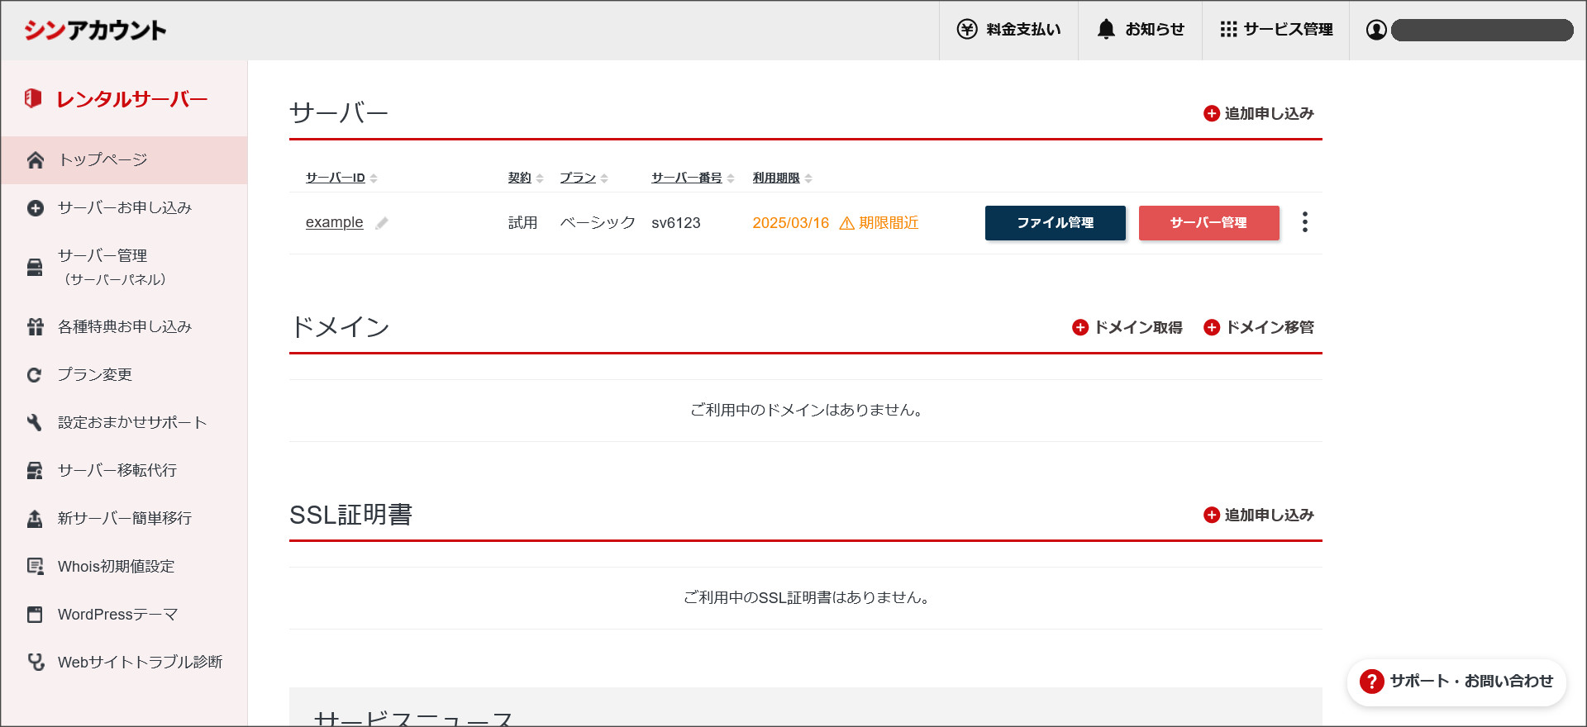Click ドメイン移管 link text

(1270, 328)
